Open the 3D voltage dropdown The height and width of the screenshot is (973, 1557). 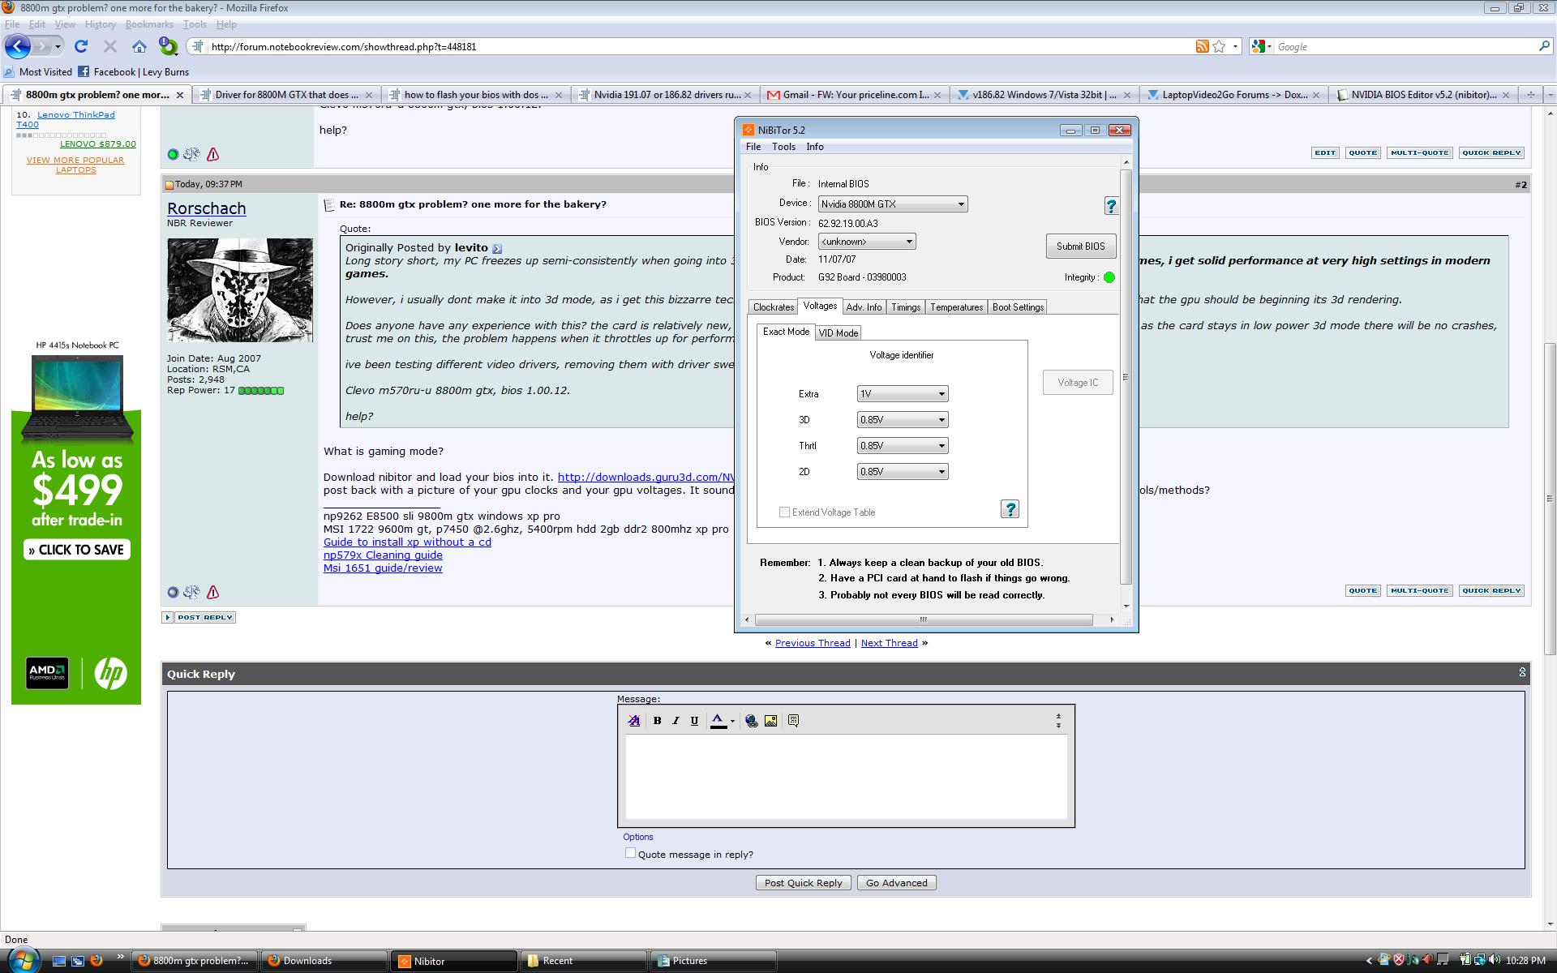click(x=902, y=420)
